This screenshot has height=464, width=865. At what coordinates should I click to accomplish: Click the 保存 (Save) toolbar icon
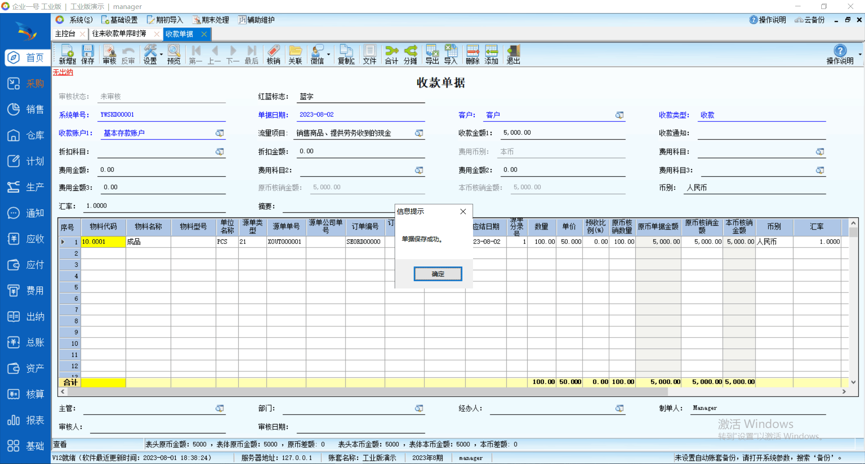click(x=87, y=54)
